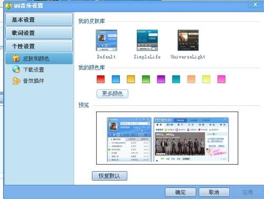Select the 皮肤和颜色 gift icon item
This screenshot has height=199, width=264.
[x=16, y=58]
